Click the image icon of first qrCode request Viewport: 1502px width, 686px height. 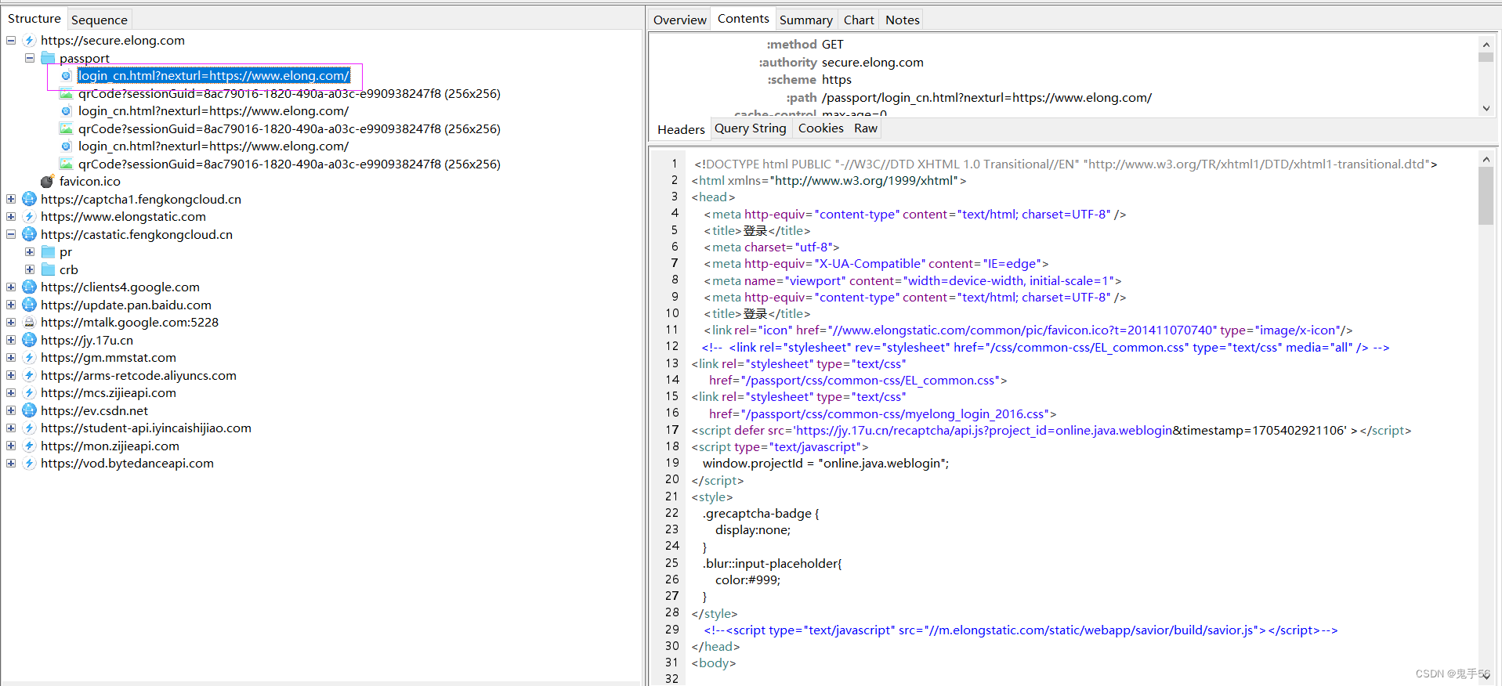[x=67, y=93]
